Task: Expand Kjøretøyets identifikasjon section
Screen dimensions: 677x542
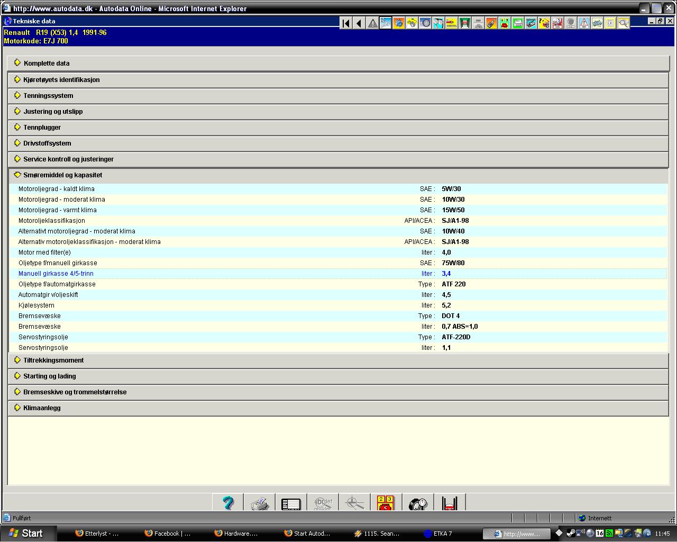Action: [338, 79]
